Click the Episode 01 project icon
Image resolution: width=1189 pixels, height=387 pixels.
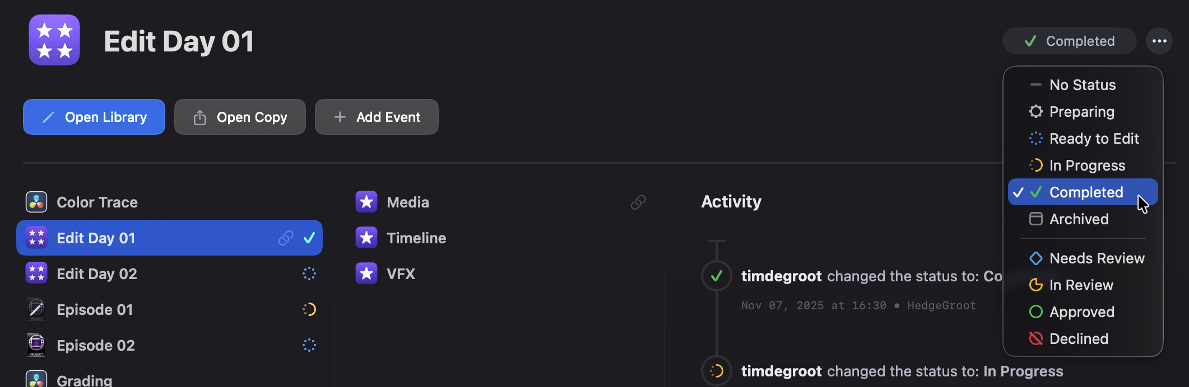click(36, 309)
